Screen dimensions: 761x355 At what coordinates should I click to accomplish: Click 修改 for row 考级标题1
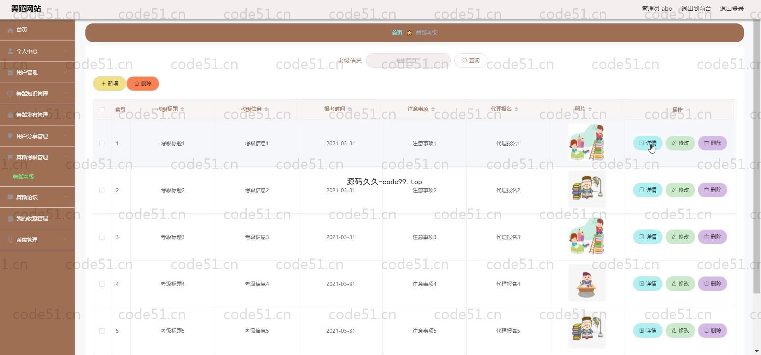click(x=680, y=143)
